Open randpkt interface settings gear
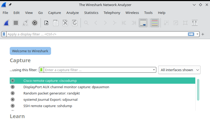The width and height of the screenshot is (210, 121). 13,93
